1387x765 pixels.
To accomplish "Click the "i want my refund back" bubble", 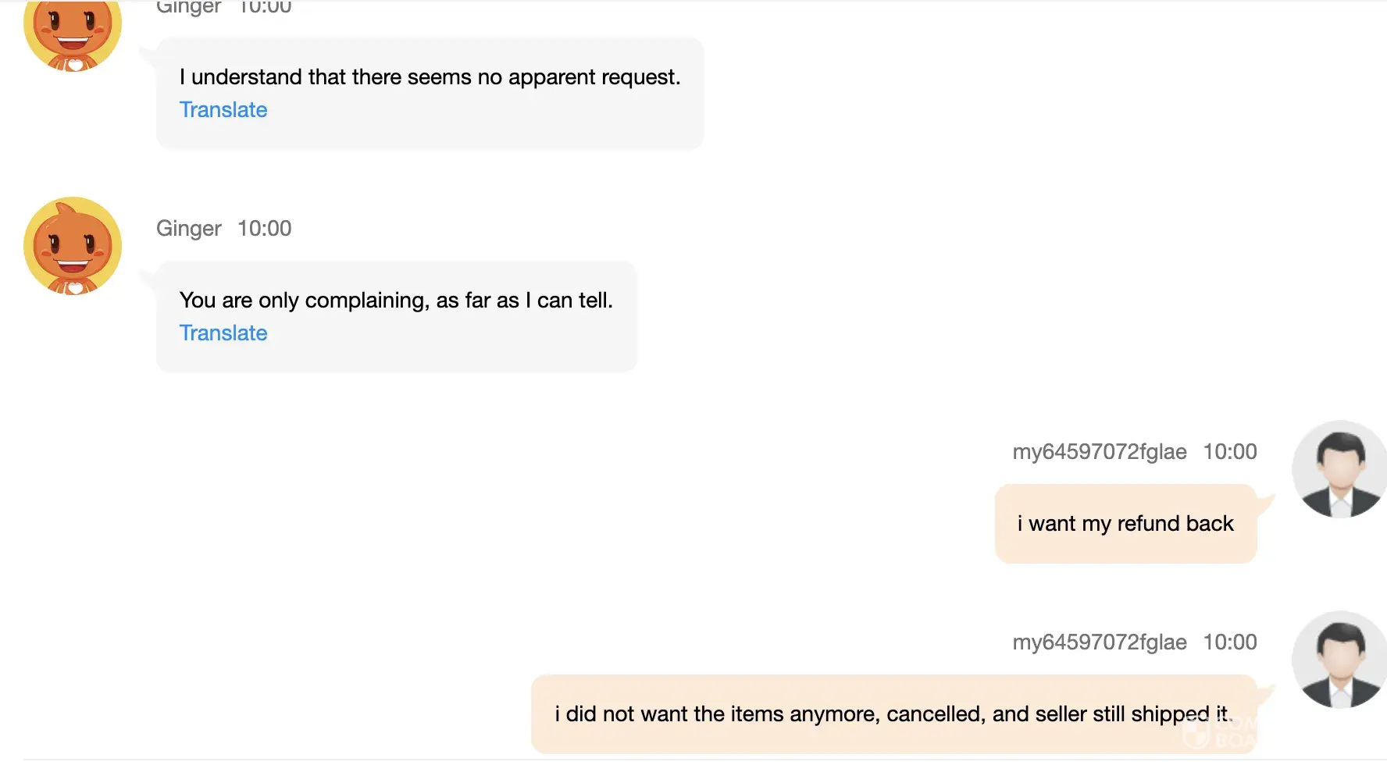I will [x=1125, y=524].
